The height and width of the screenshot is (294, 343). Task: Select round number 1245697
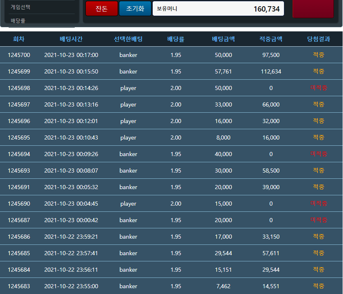click(19, 104)
